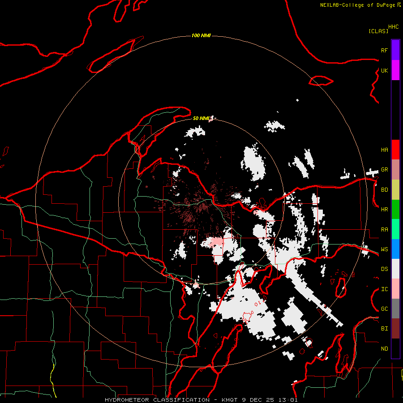Click the WS legend label

tap(384, 249)
